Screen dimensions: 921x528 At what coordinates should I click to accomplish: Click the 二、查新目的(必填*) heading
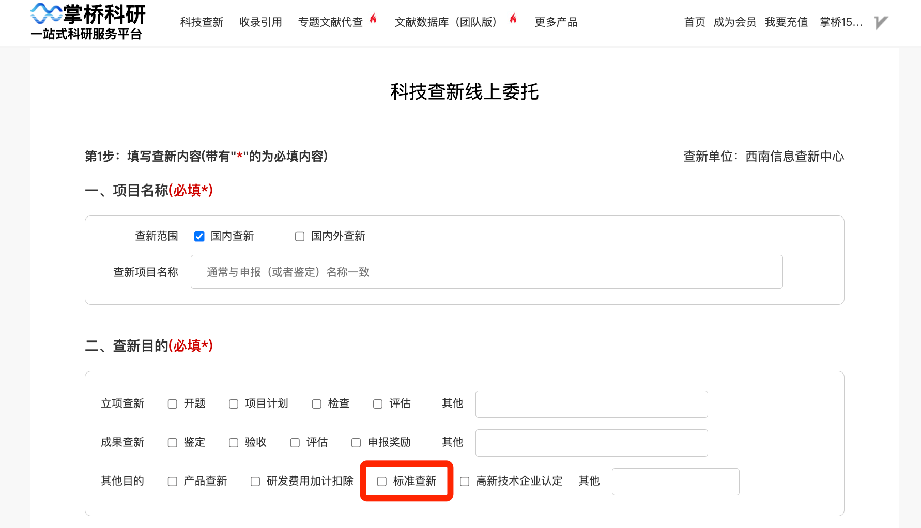tap(149, 346)
